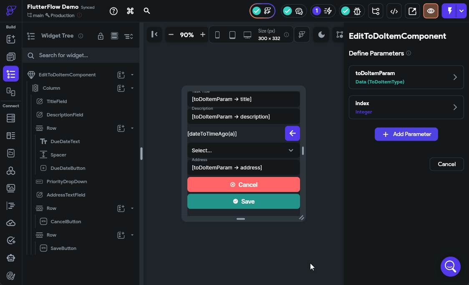Open the Theme Settings palette icon
This screenshot has height=285, width=469.
pos(11,275)
